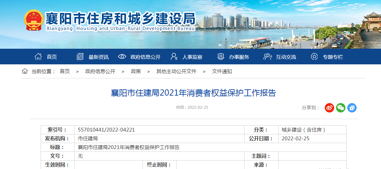Open the 最新资讯 menu item
381x169 pixels.
point(99,57)
